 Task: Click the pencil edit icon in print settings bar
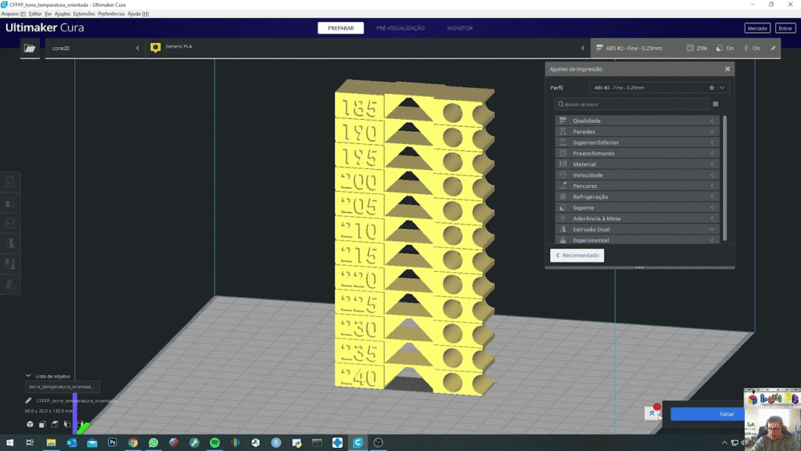(774, 48)
